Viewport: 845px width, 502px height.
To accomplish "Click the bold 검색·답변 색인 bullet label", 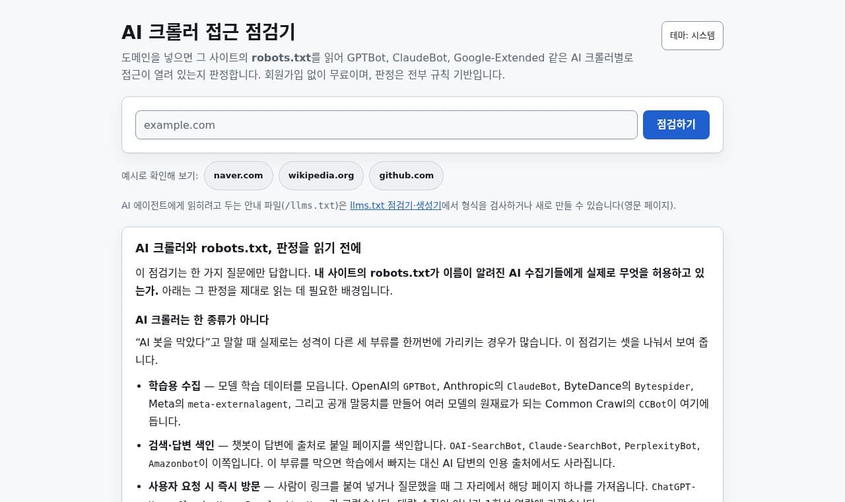I will coord(182,445).
